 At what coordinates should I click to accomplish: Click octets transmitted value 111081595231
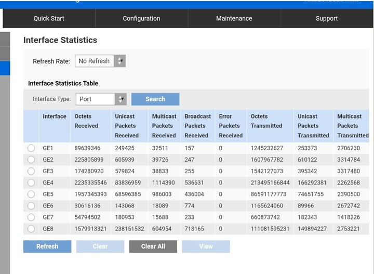tap(270, 229)
